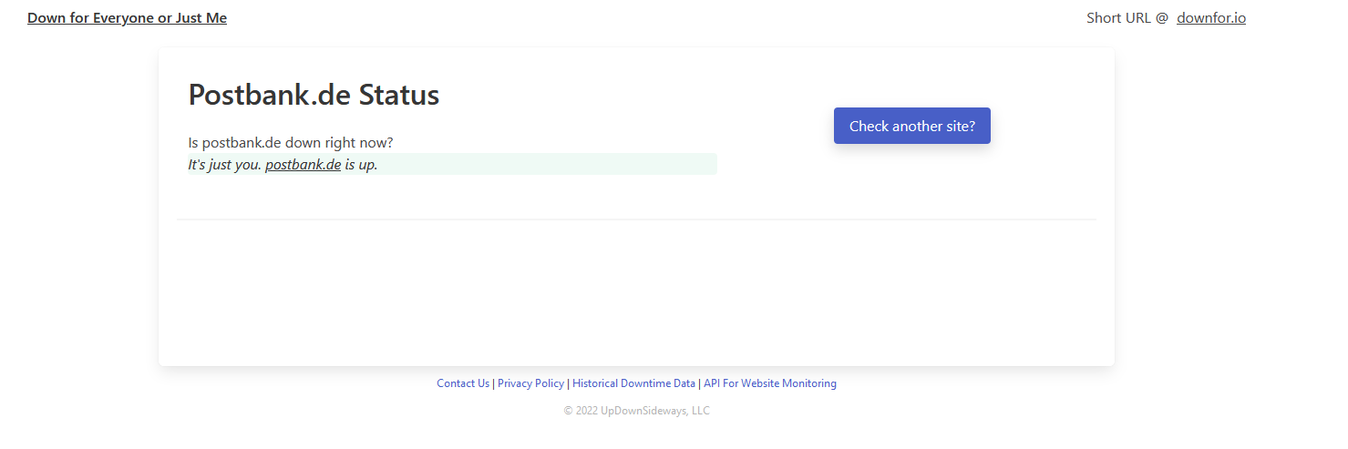View Historical Downtime Data link

633,383
